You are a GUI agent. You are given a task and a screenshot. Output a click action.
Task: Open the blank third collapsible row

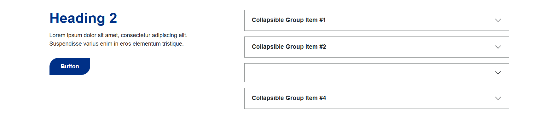376,73
